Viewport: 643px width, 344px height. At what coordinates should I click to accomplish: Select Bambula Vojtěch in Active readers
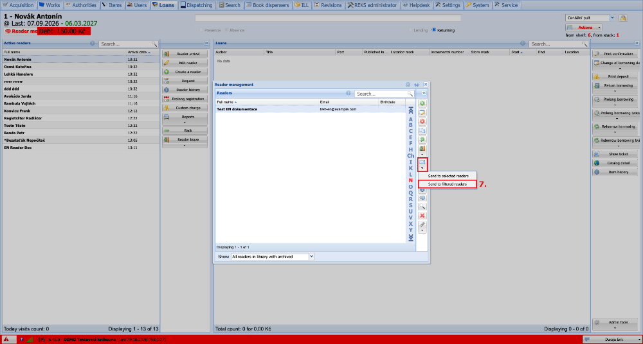(81, 103)
